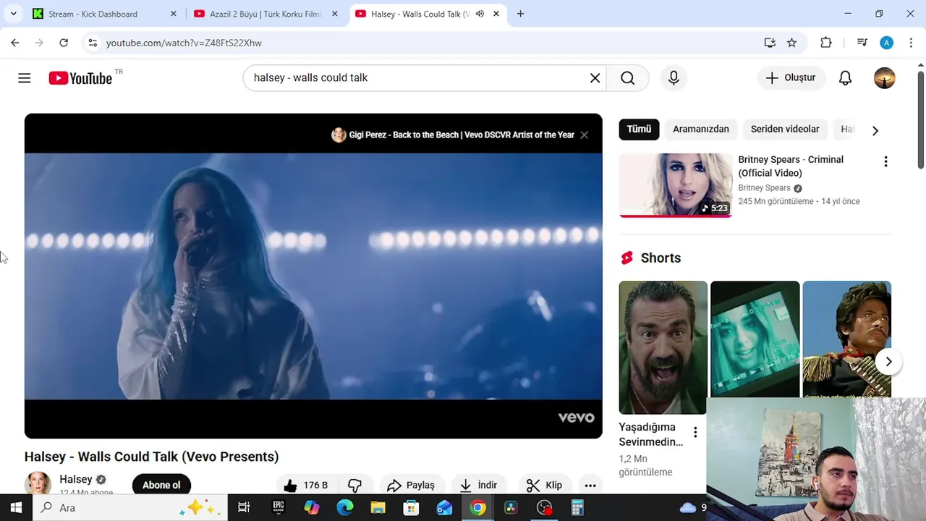Select the Seriden videolar filter chip
926x521 pixels.
click(x=785, y=129)
